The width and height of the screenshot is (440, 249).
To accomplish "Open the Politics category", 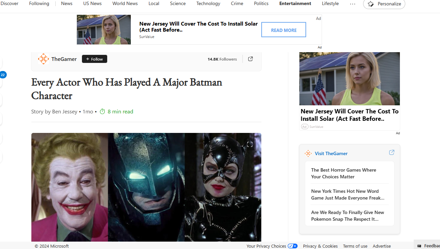I will coord(261,3).
